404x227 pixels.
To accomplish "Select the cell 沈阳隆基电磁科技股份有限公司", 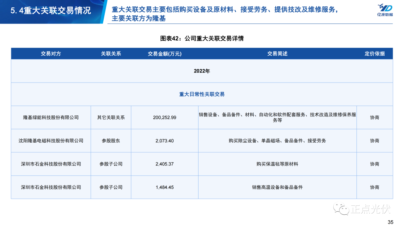I will click(51, 141).
